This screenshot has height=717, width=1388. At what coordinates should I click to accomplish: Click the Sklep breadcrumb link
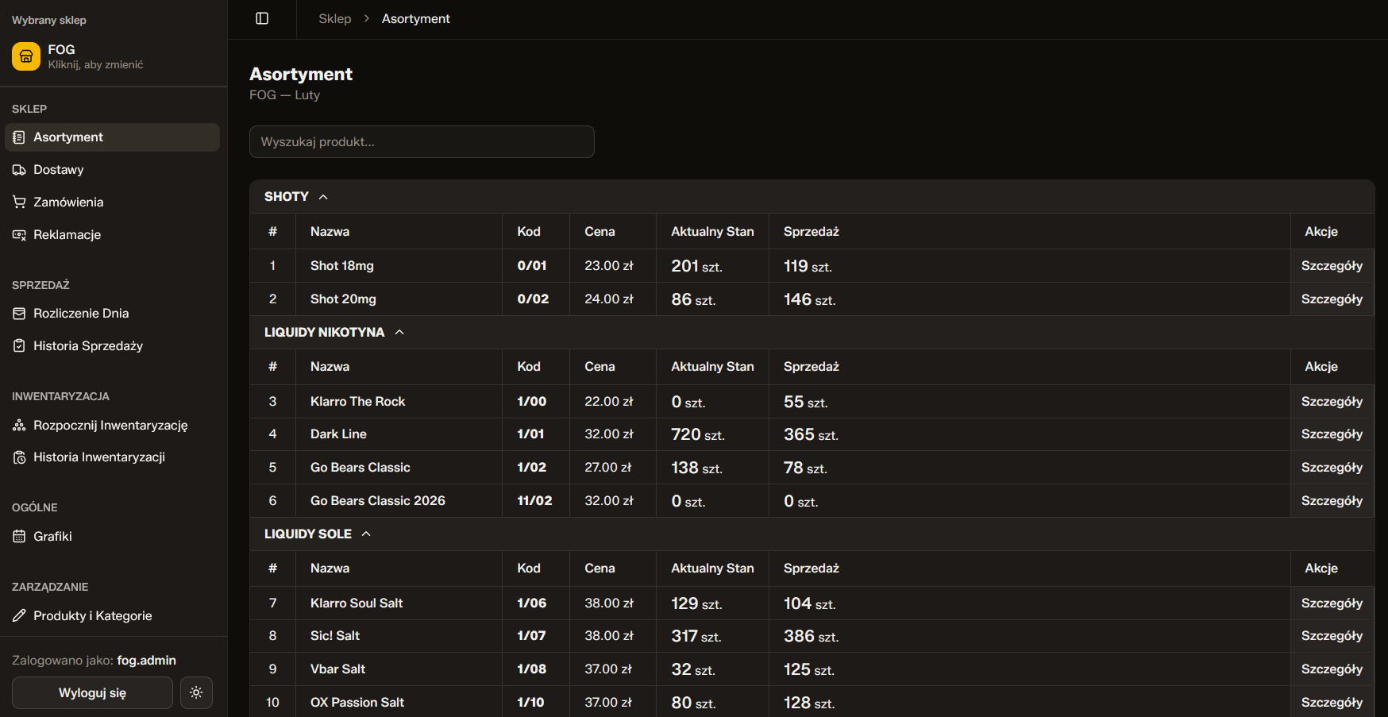[334, 19]
